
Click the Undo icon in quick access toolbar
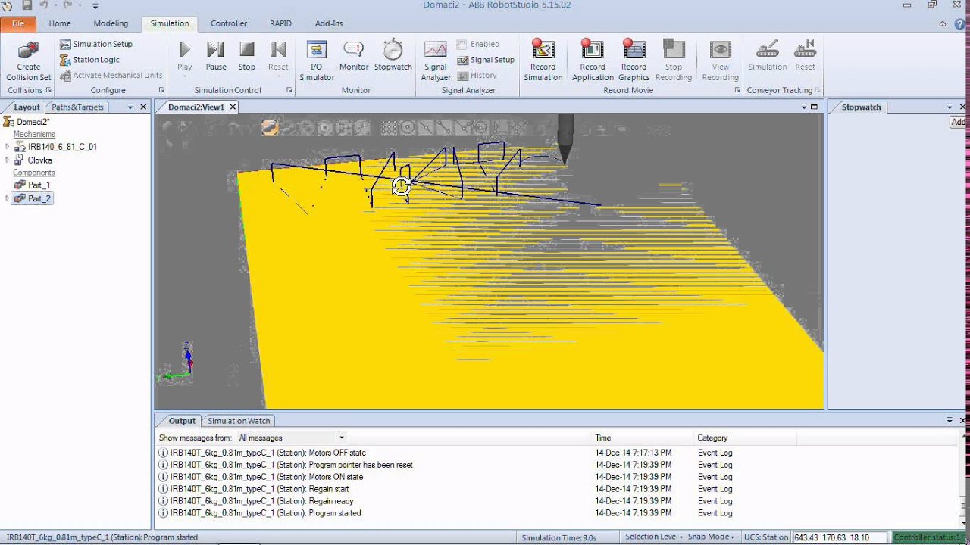coord(44,5)
